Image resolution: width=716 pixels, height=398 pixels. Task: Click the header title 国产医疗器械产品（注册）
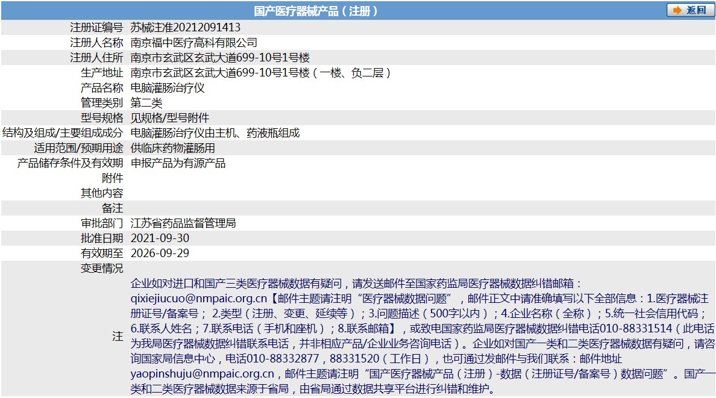click(316, 10)
